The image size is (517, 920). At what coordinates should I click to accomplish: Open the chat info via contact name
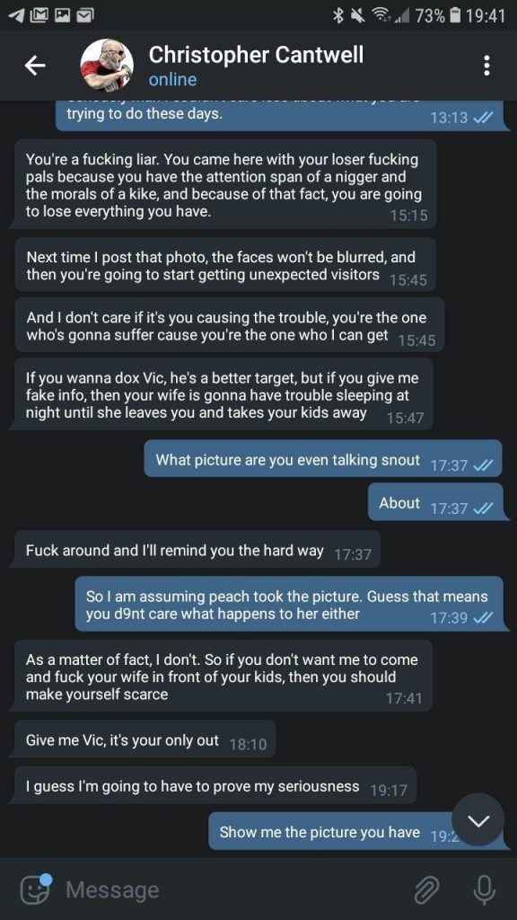[x=256, y=55]
